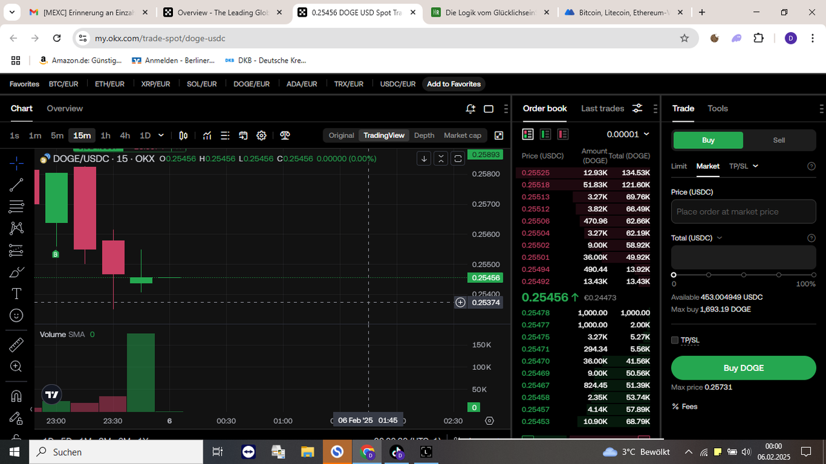Select the ruler measure tool
826x464 pixels.
pyautogui.click(x=16, y=345)
